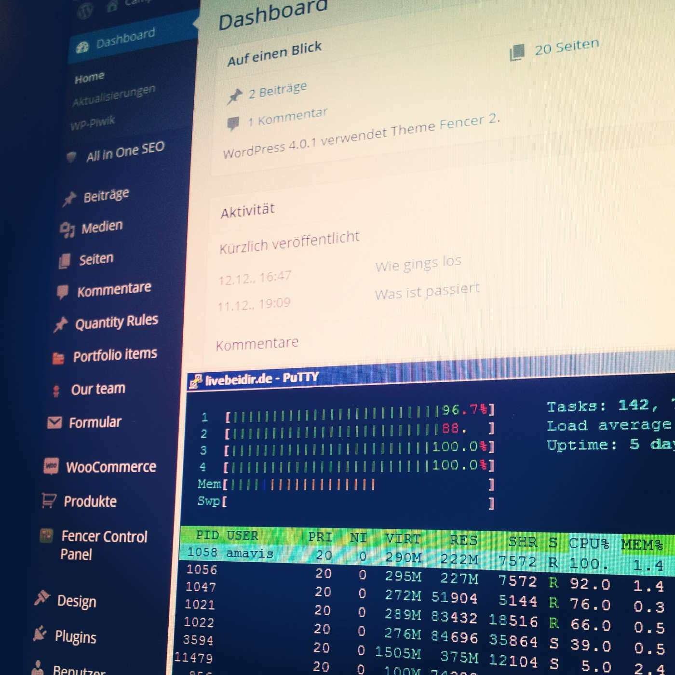Click the All in One SEO shield icon

pos(71,157)
